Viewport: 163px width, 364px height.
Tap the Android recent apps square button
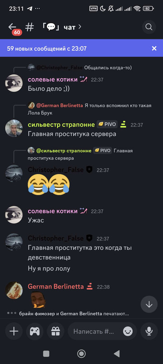[46, 354]
